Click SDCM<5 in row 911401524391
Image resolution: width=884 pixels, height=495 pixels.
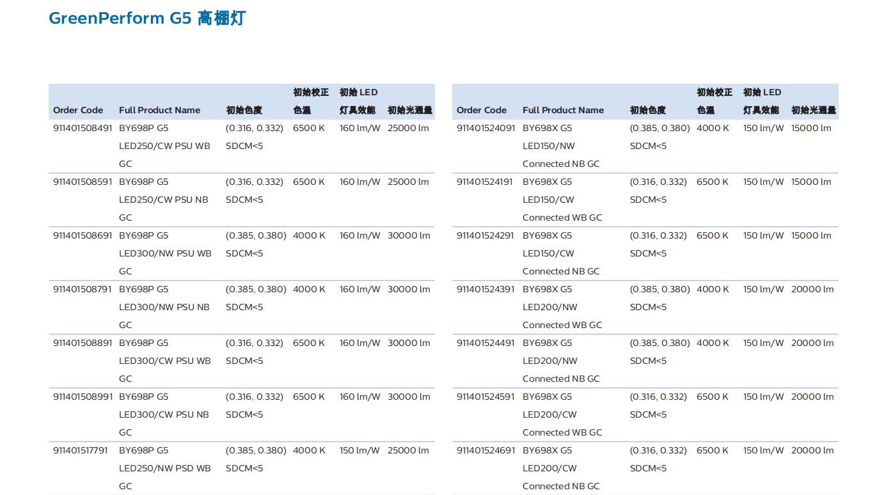pyautogui.click(x=648, y=307)
